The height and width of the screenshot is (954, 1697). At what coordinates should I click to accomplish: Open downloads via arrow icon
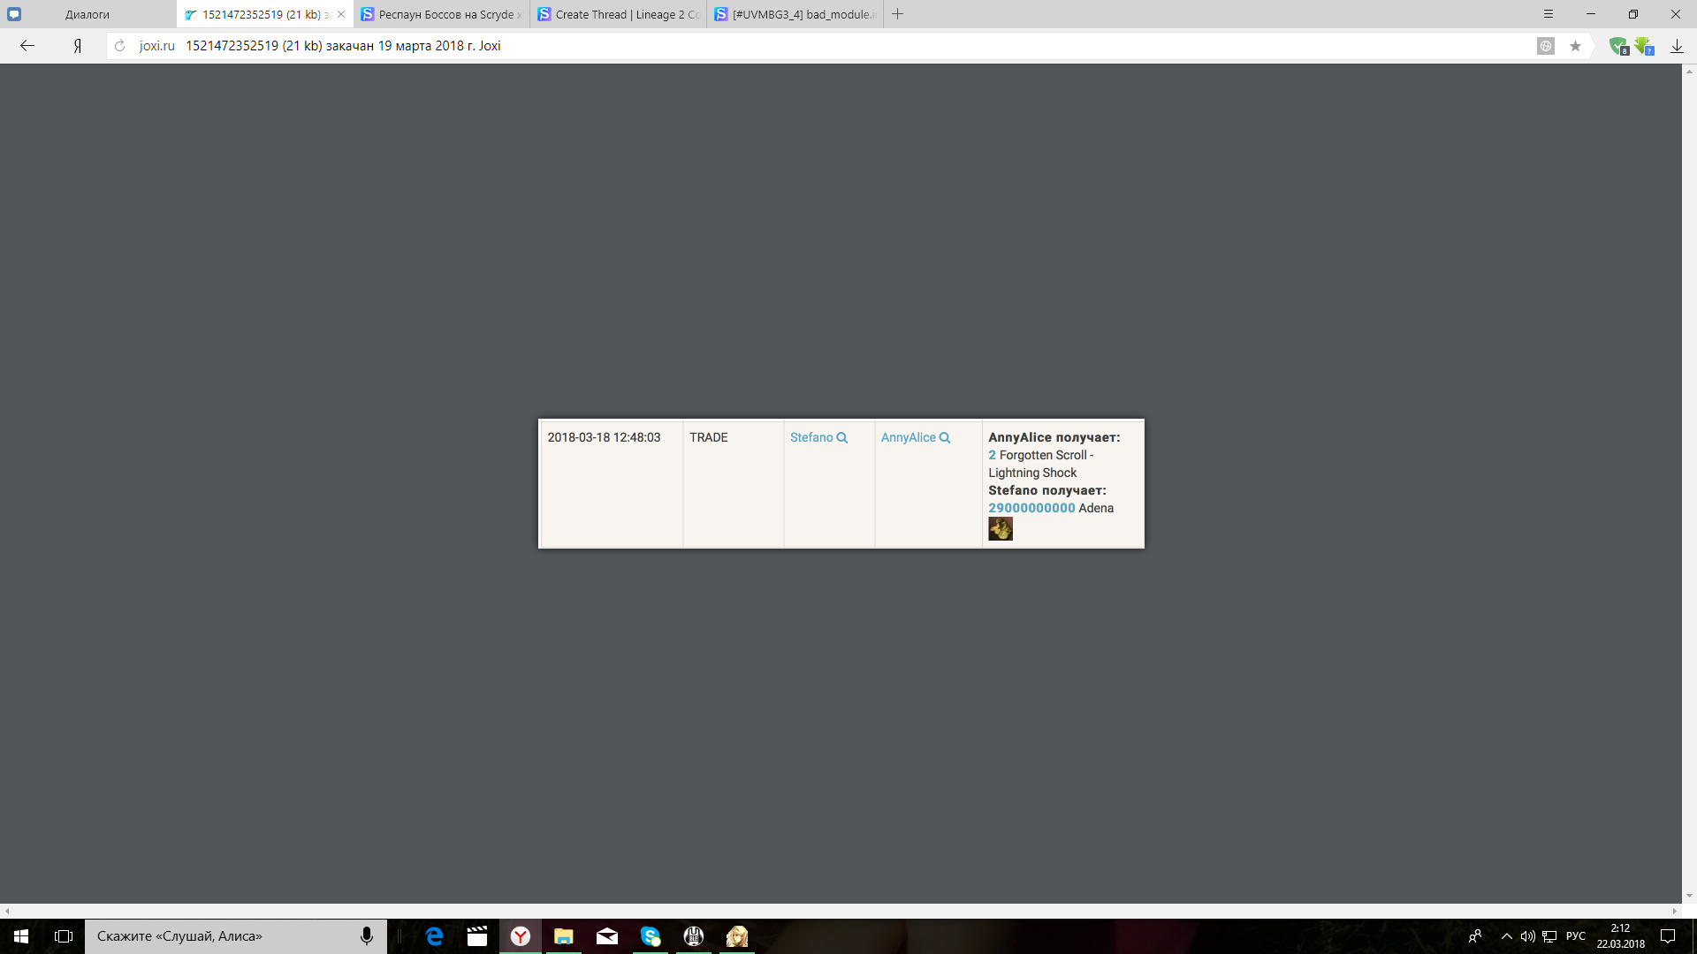1677,46
